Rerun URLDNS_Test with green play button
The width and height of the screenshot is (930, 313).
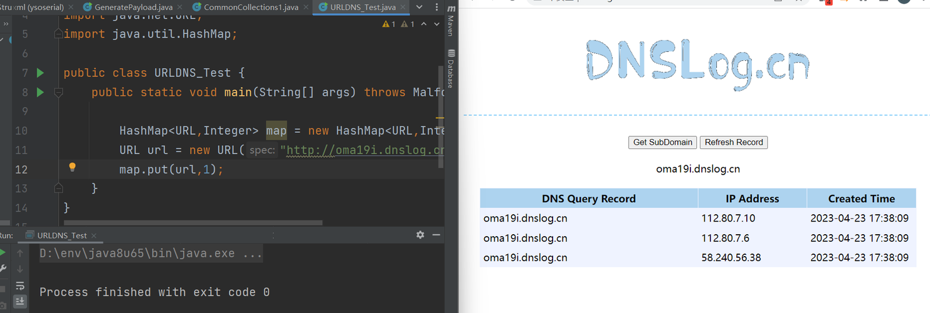pyautogui.click(x=3, y=253)
